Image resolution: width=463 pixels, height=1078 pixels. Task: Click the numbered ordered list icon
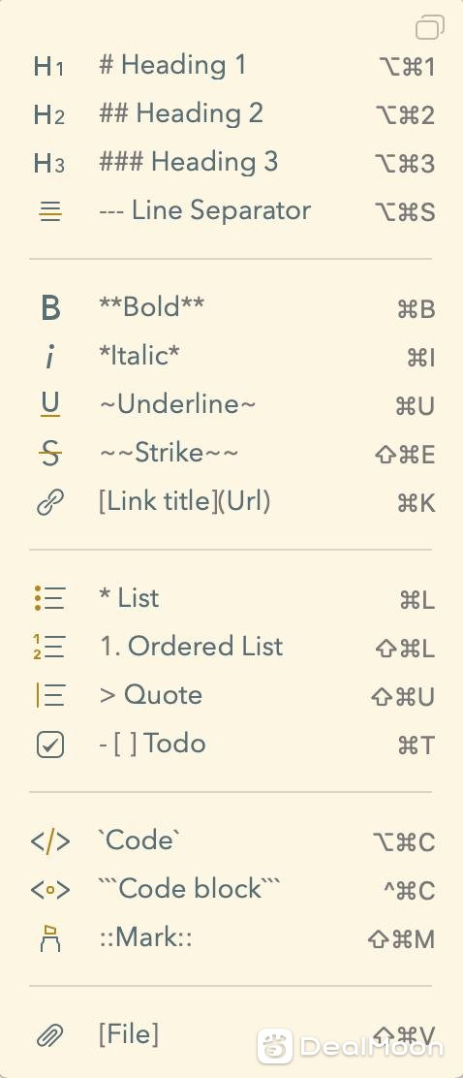click(x=49, y=647)
